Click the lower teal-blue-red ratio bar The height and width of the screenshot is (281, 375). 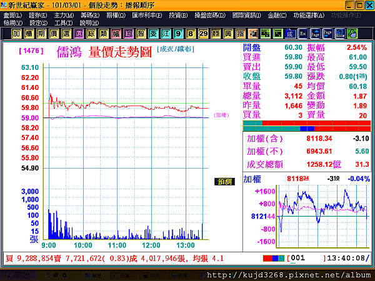[x=307, y=129]
